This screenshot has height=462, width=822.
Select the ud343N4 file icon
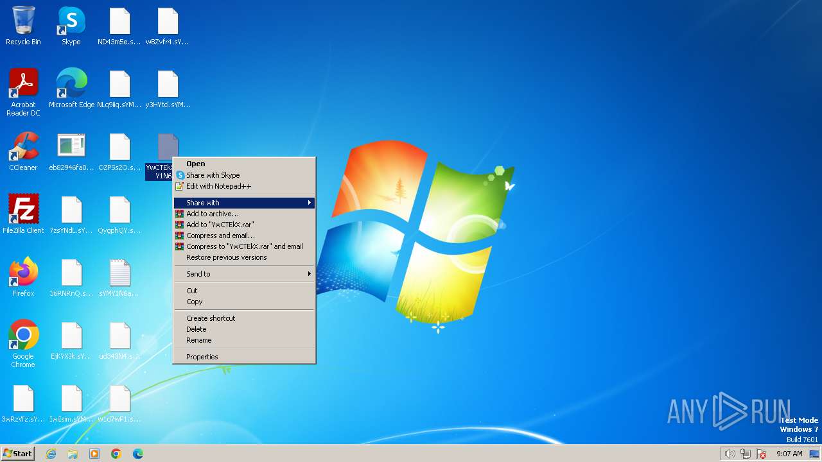119,341
